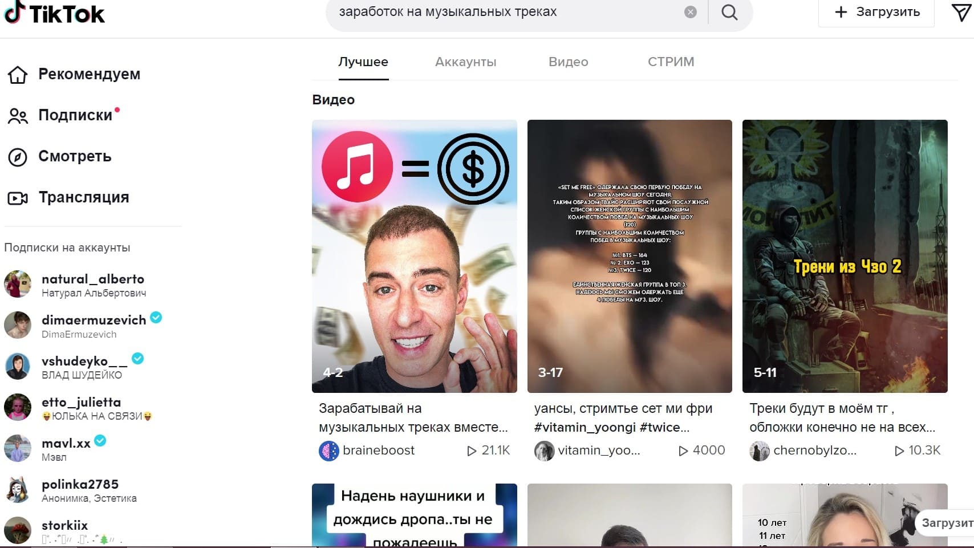Open Смотреть explore section

click(59, 156)
